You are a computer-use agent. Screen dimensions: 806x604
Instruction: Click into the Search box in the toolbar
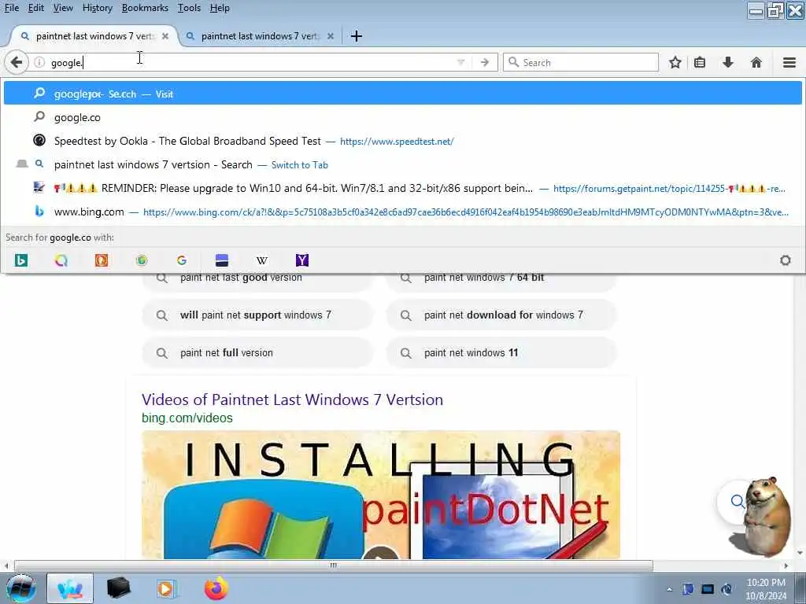(x=581, y=63)
